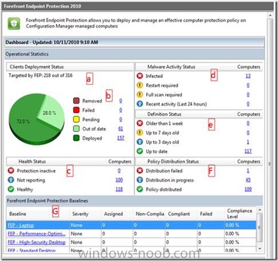The image size is (278, 261).
Task: Click the red Infected status icon
Action: tap(140, 76)
